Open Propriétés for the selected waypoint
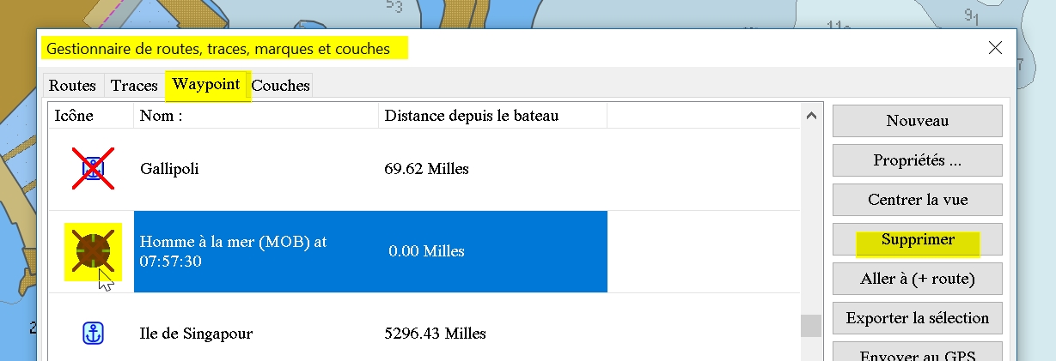This screenshot has height=361, width=1056. tap(917, 160)
